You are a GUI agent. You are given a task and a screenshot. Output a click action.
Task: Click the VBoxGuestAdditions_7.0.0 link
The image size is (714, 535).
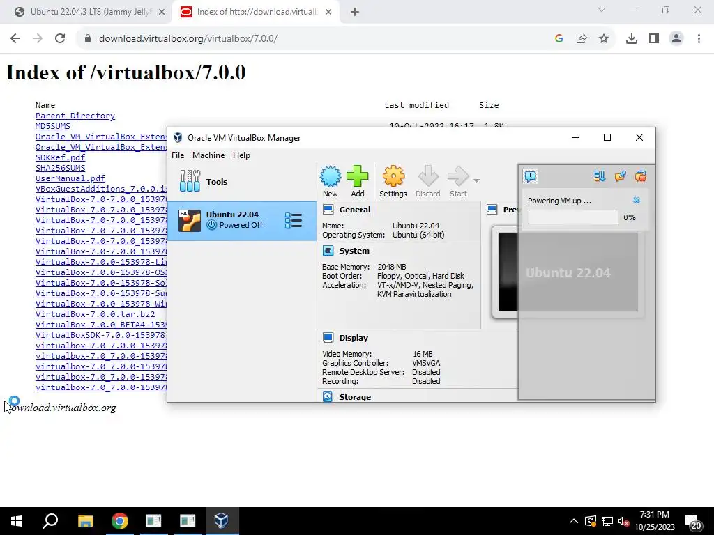point(101,189)
